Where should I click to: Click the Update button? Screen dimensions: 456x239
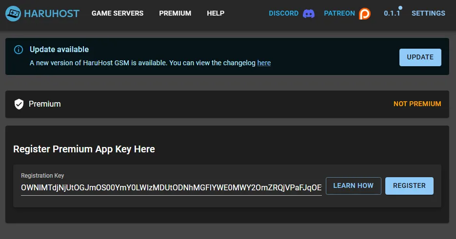click(420, 57)
